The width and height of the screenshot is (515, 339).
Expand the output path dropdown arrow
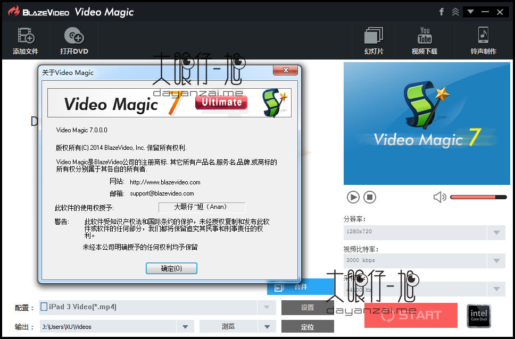click(x=185, y=327)
